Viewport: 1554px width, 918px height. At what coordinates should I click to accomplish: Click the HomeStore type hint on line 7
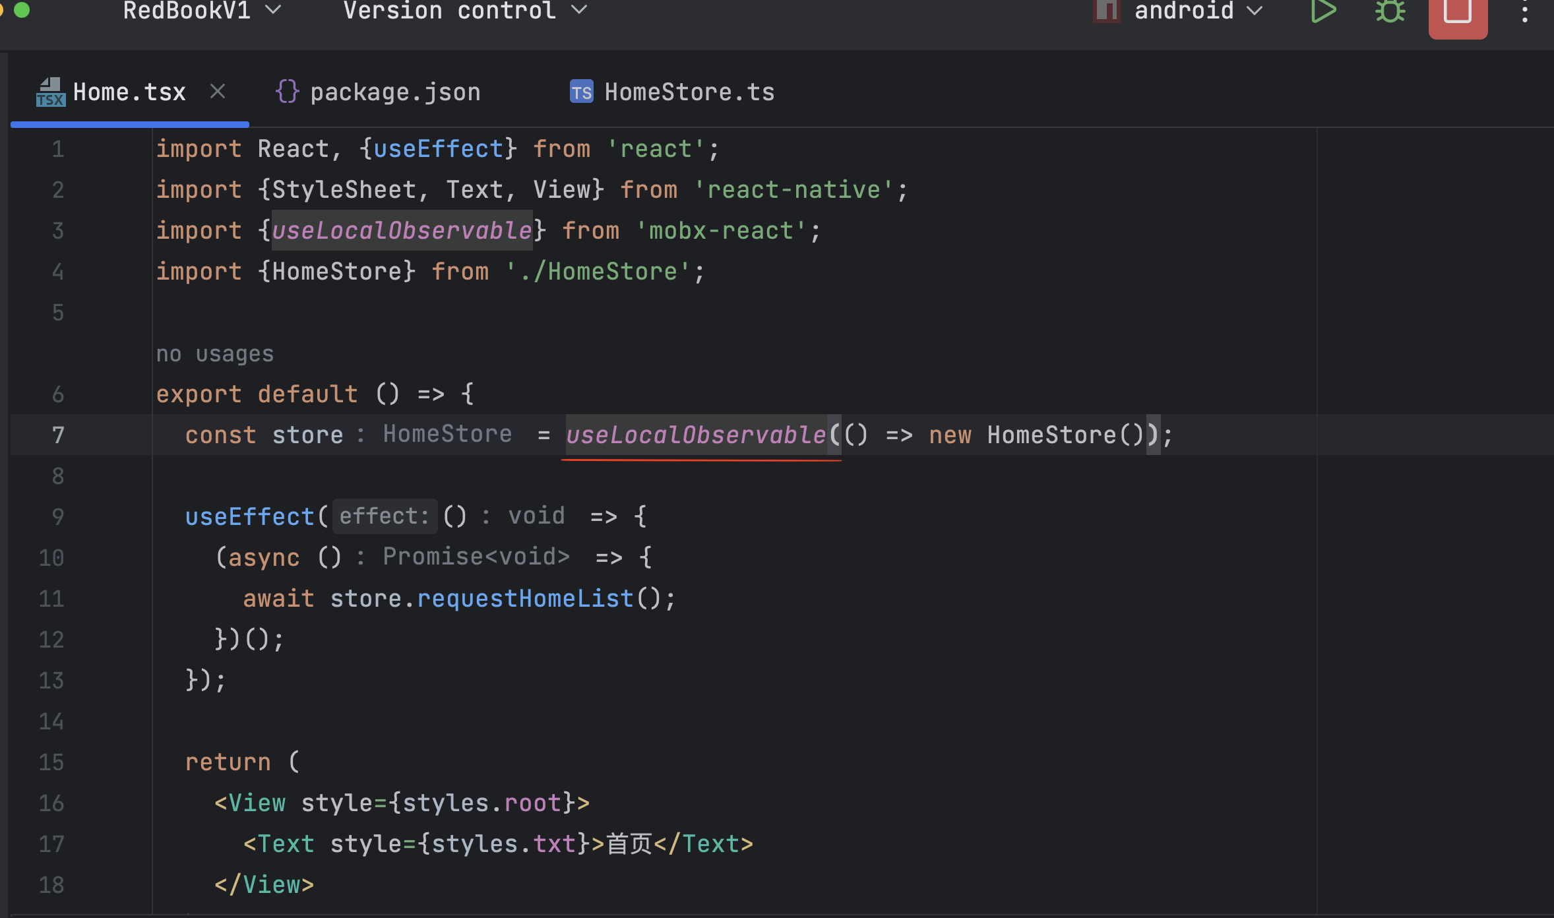coord(447,434)
